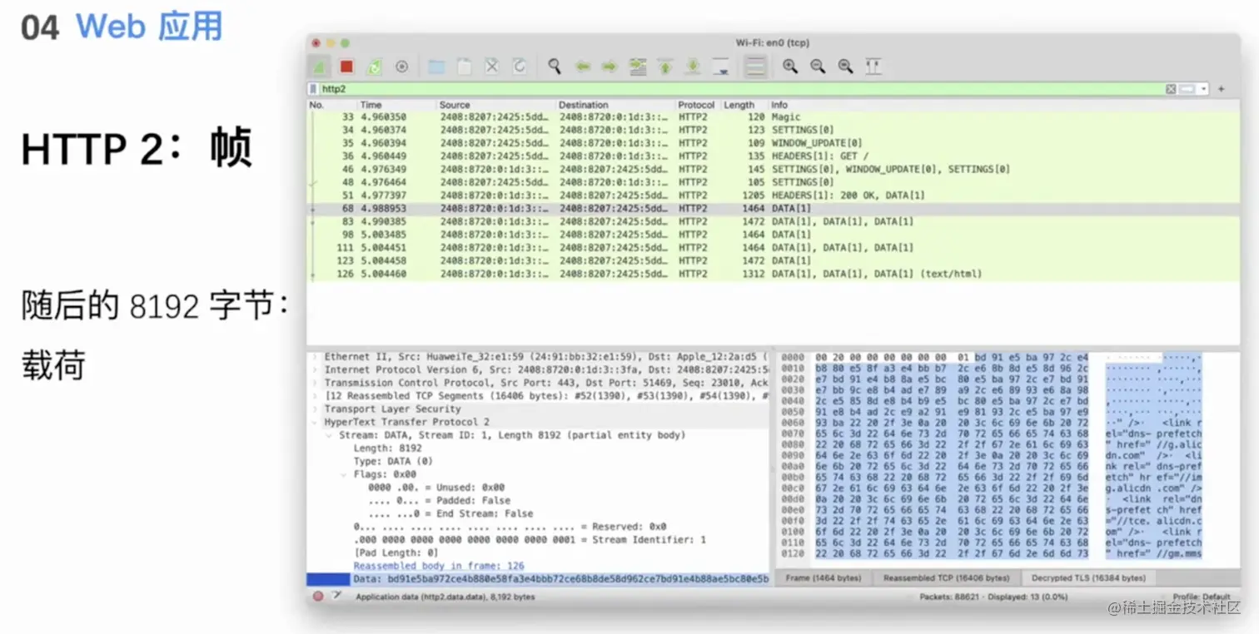Image resolution: width=1259 pixels, height=634 pixels.
Task: Sort by the No. column
Action: click(331, 105)
